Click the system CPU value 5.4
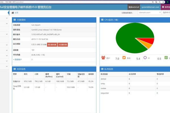 coord(138,58)
